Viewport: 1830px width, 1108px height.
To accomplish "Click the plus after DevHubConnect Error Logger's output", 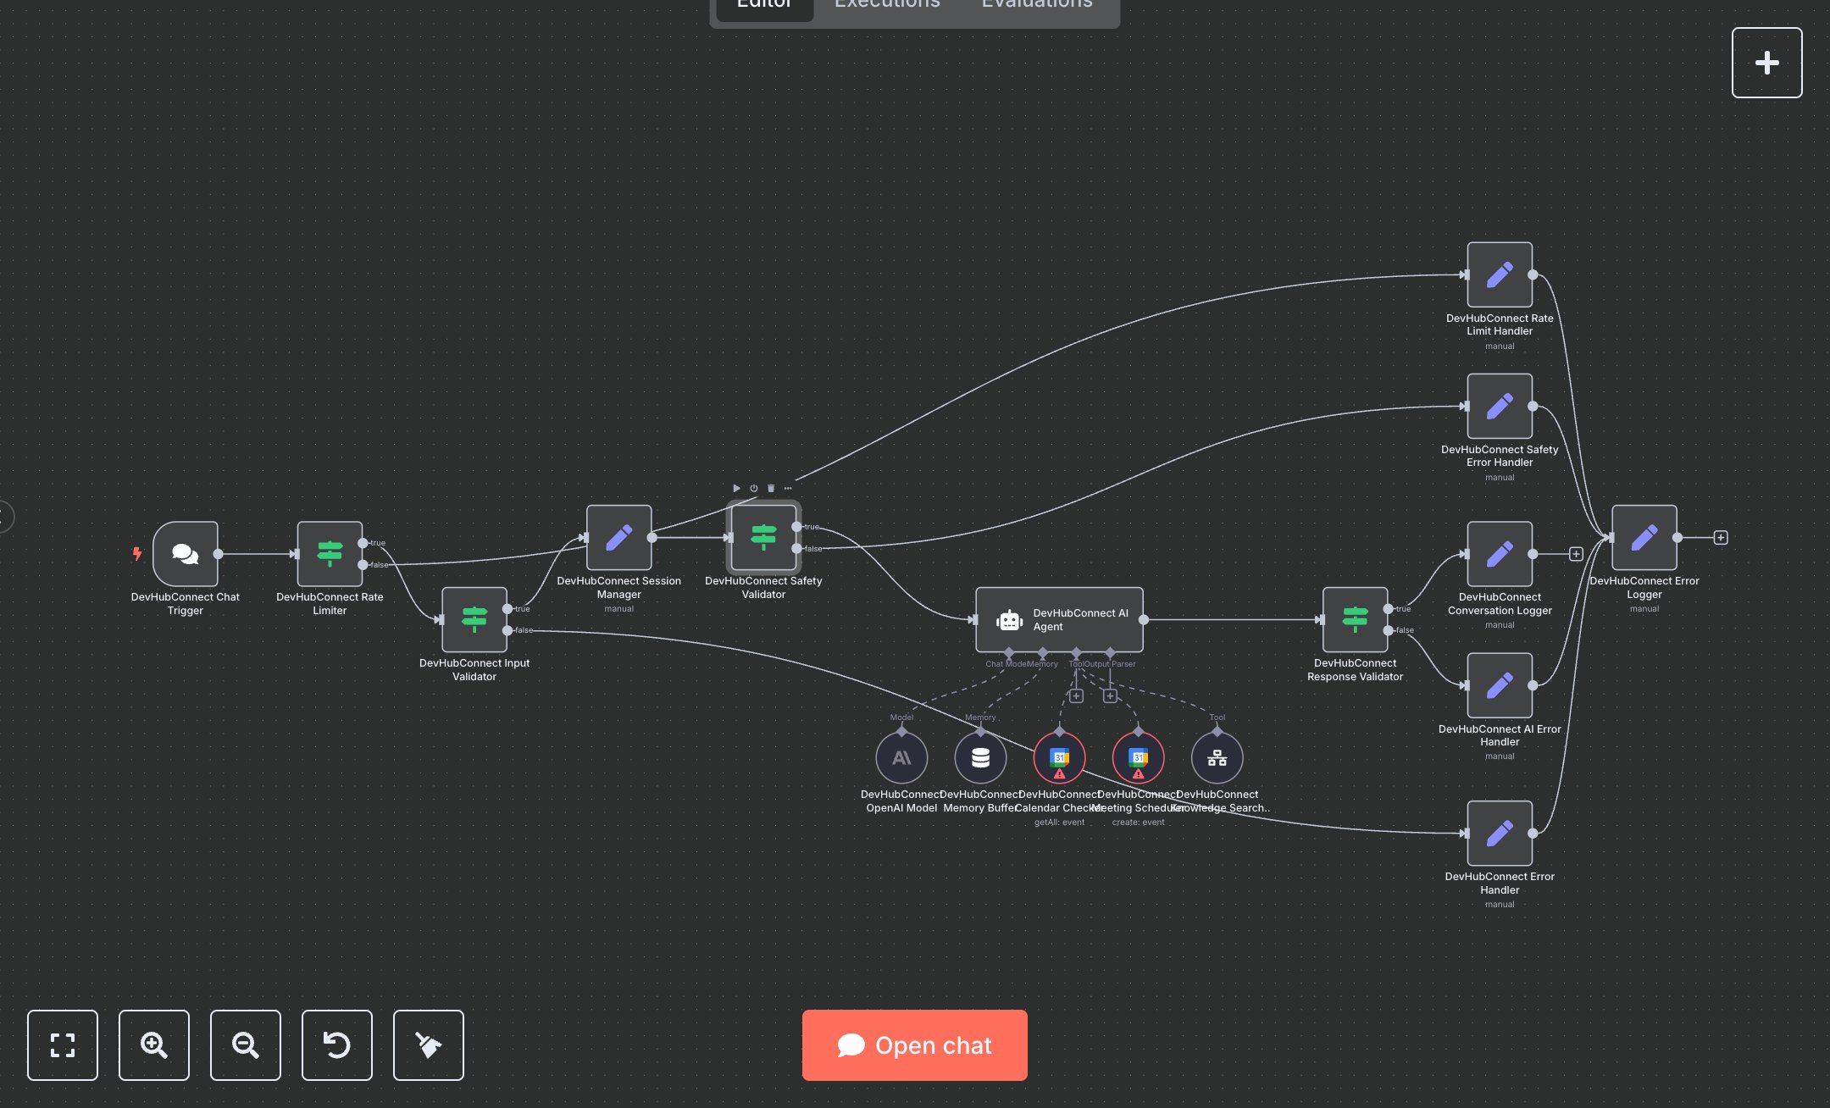I will tap(1719, 536).
